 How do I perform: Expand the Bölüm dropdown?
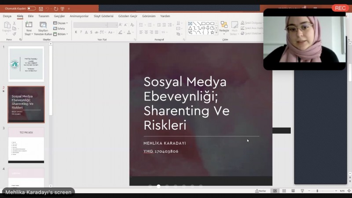tap(61, 34)
